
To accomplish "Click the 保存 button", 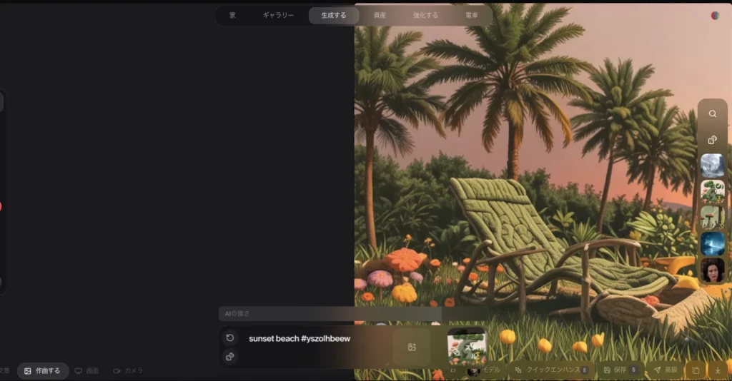I will tap(619, 370).
